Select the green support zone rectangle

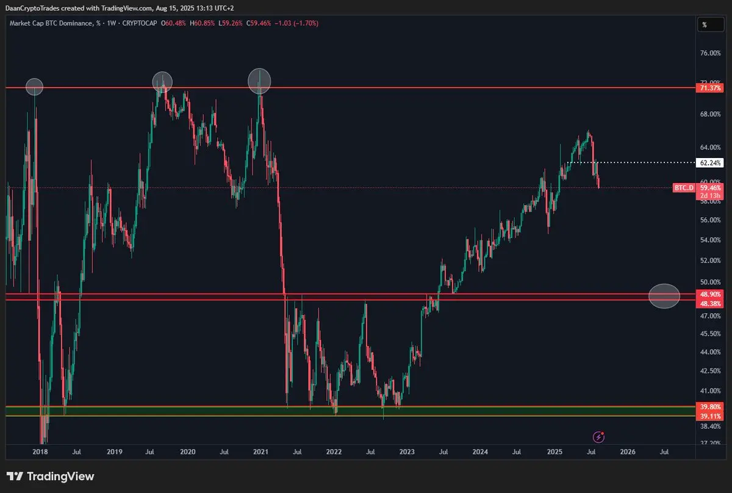(350, 411)
